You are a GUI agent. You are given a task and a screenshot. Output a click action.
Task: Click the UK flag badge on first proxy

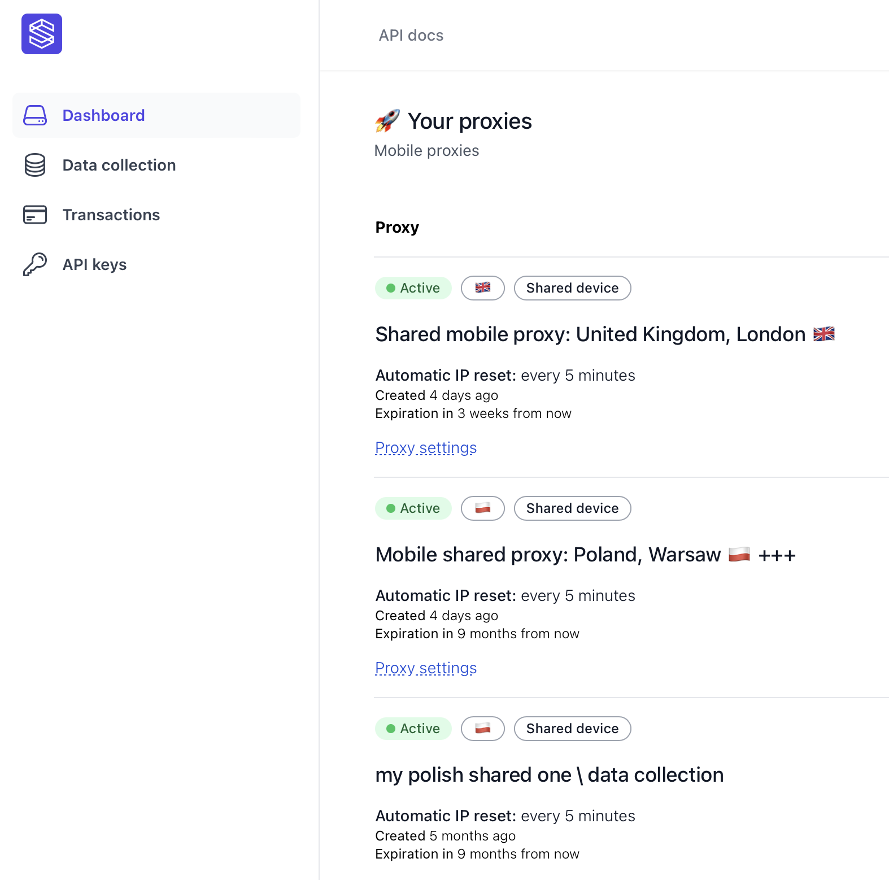click(482, 288)
